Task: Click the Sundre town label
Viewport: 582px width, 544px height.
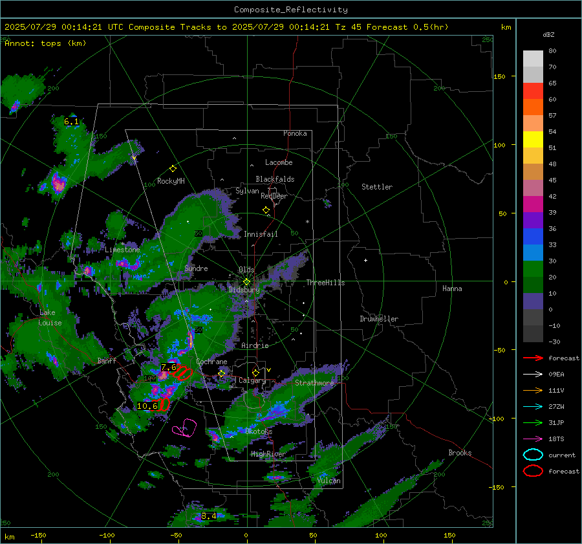Action: [x=196, y=268]
